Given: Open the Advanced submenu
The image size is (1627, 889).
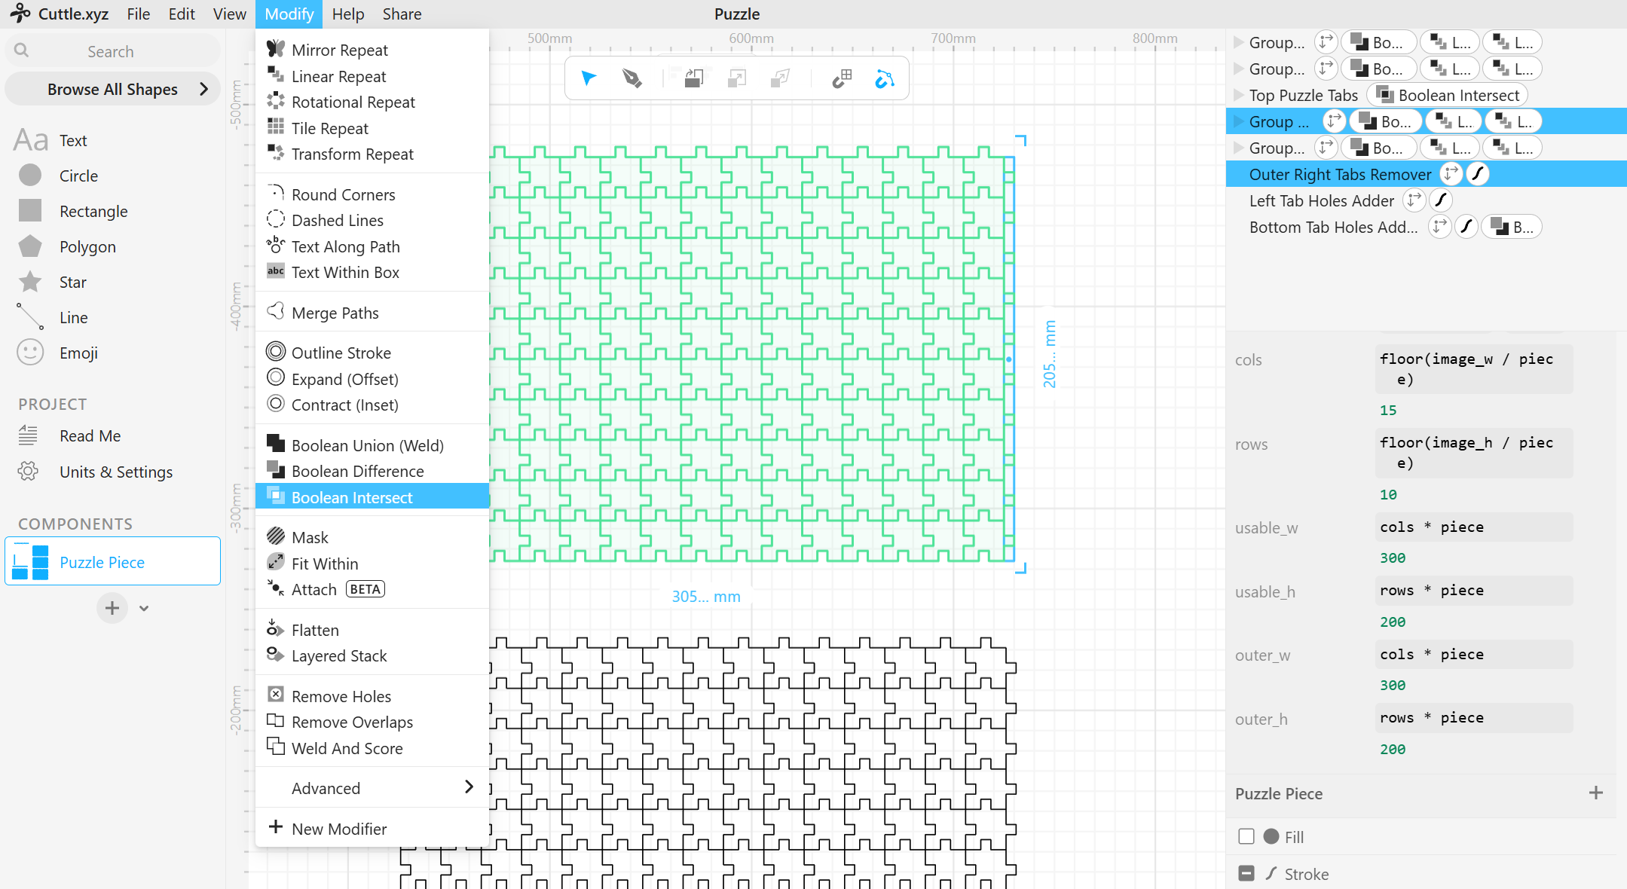Looking at the screenshot, I should 373,787.
